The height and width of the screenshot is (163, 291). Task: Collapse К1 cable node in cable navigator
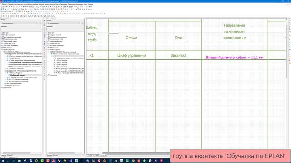click(x=52, y=56)
